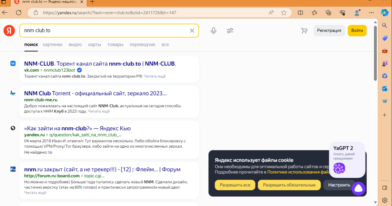392x206 pixels.
Task: Click the forum.ru-board.com URL link
Action: (52, 176)
